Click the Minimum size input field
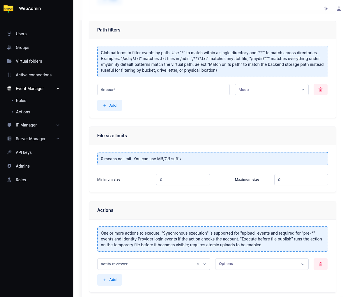343x297 pixels. click(x=183, y=180)
